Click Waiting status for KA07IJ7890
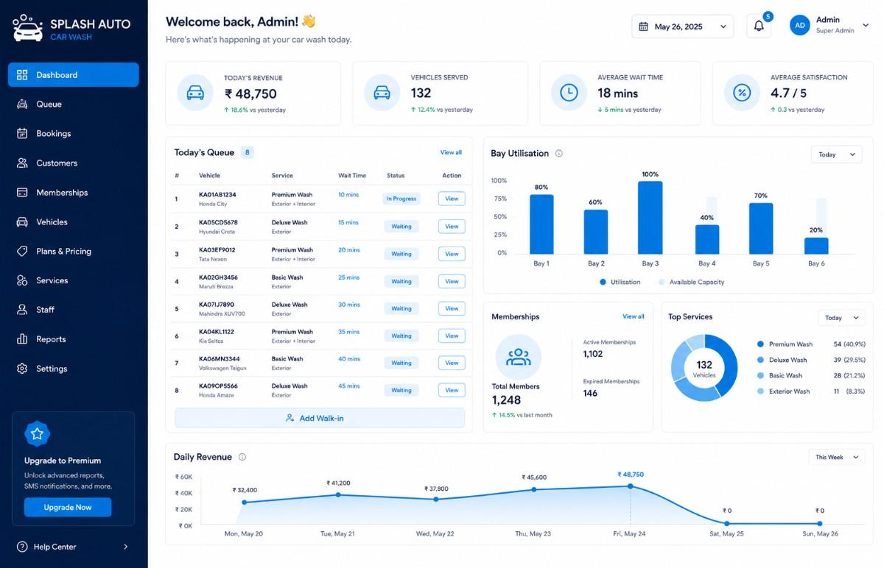 point(401,308)
